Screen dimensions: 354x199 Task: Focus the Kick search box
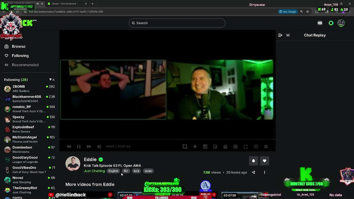(x=177, y=23)
